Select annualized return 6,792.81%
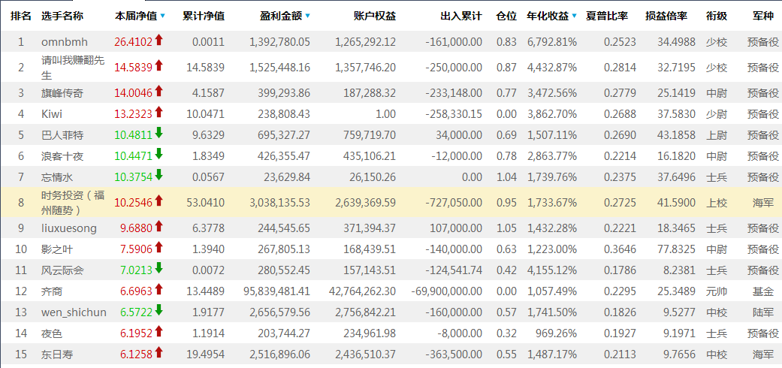Viewport: 782px width, 368px height. coord(552,42)
